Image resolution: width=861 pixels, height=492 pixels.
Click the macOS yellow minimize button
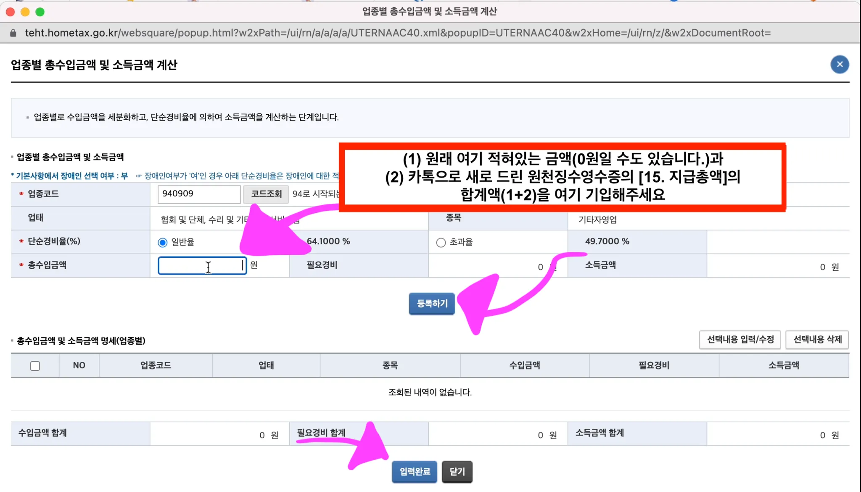pos(25,12)
